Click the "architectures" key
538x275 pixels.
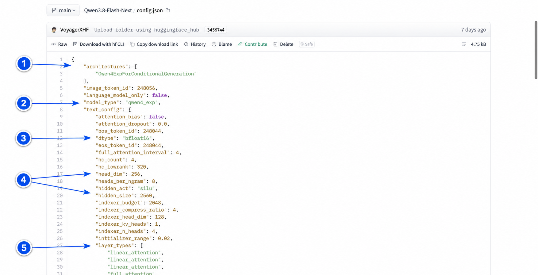[106, 67]
